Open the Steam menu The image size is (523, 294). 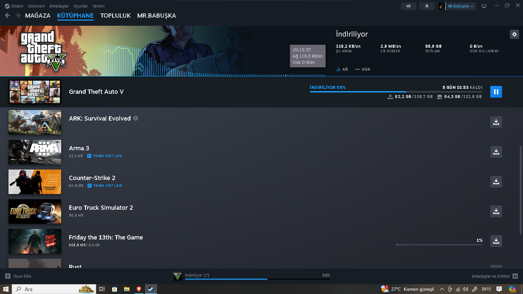click(x=14, y=6)
